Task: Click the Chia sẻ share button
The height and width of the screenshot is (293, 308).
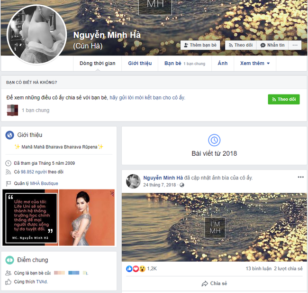Action: point(214,284)
